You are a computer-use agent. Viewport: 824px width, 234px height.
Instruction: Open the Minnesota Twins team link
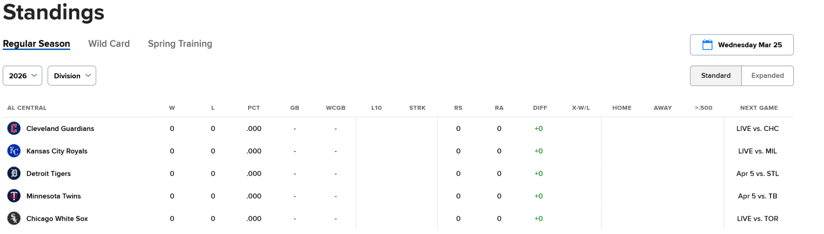pyautogui.click(x=54, y=196)
